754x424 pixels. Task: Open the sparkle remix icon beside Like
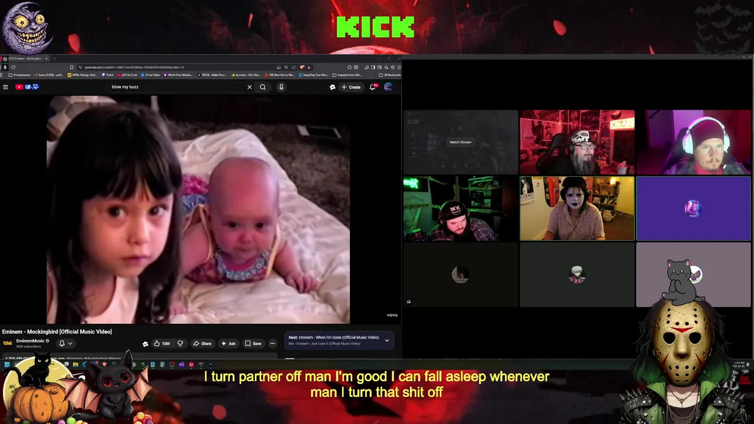click(x=145, y=343)
